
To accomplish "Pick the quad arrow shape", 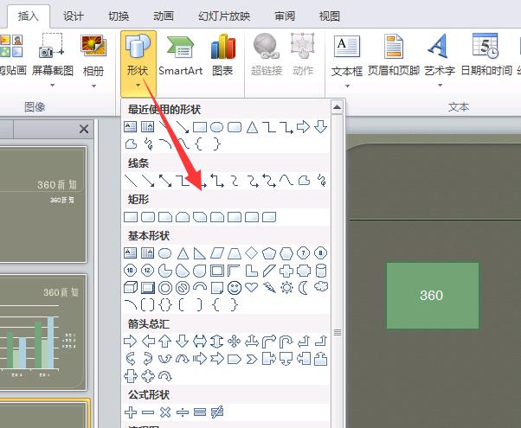I will coord(234,341).
